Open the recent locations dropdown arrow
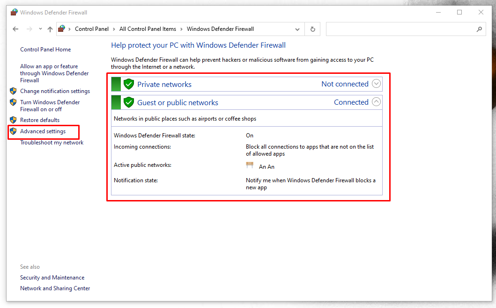The image size is (496, 308). 40,29
